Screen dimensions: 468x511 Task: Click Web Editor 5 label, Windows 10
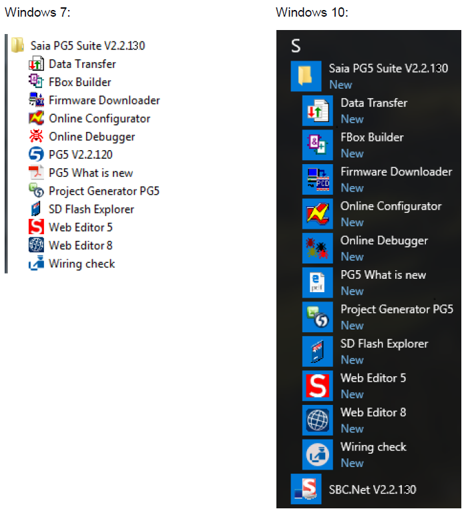pos(373,378)
